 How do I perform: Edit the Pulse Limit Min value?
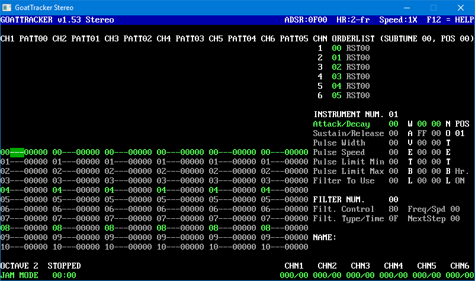click(393, 162)
